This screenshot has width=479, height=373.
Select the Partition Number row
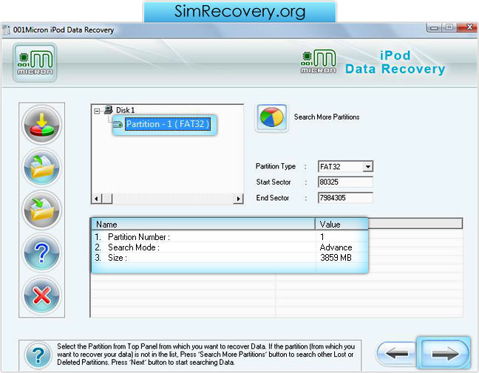tap(230, 237)
